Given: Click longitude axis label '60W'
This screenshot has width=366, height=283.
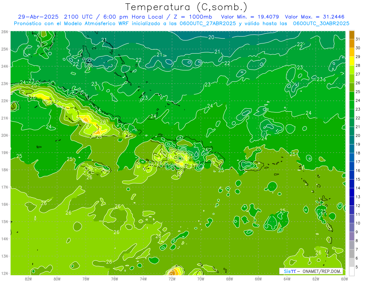Looking at the screenshot, I should pos(344,278).
